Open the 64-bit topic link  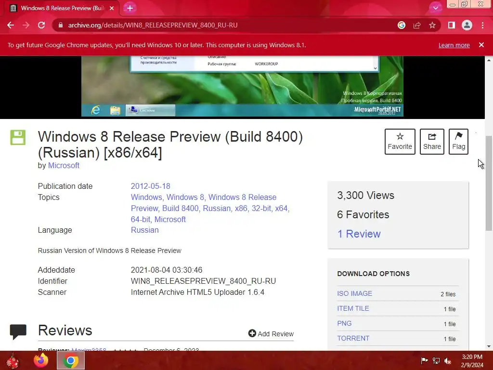coord(141,219)
